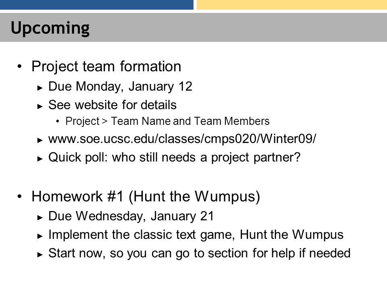This screenshot has height=290, width=387.
Task: Click the arrow bullet before See website
Action: tap(40, 106)
